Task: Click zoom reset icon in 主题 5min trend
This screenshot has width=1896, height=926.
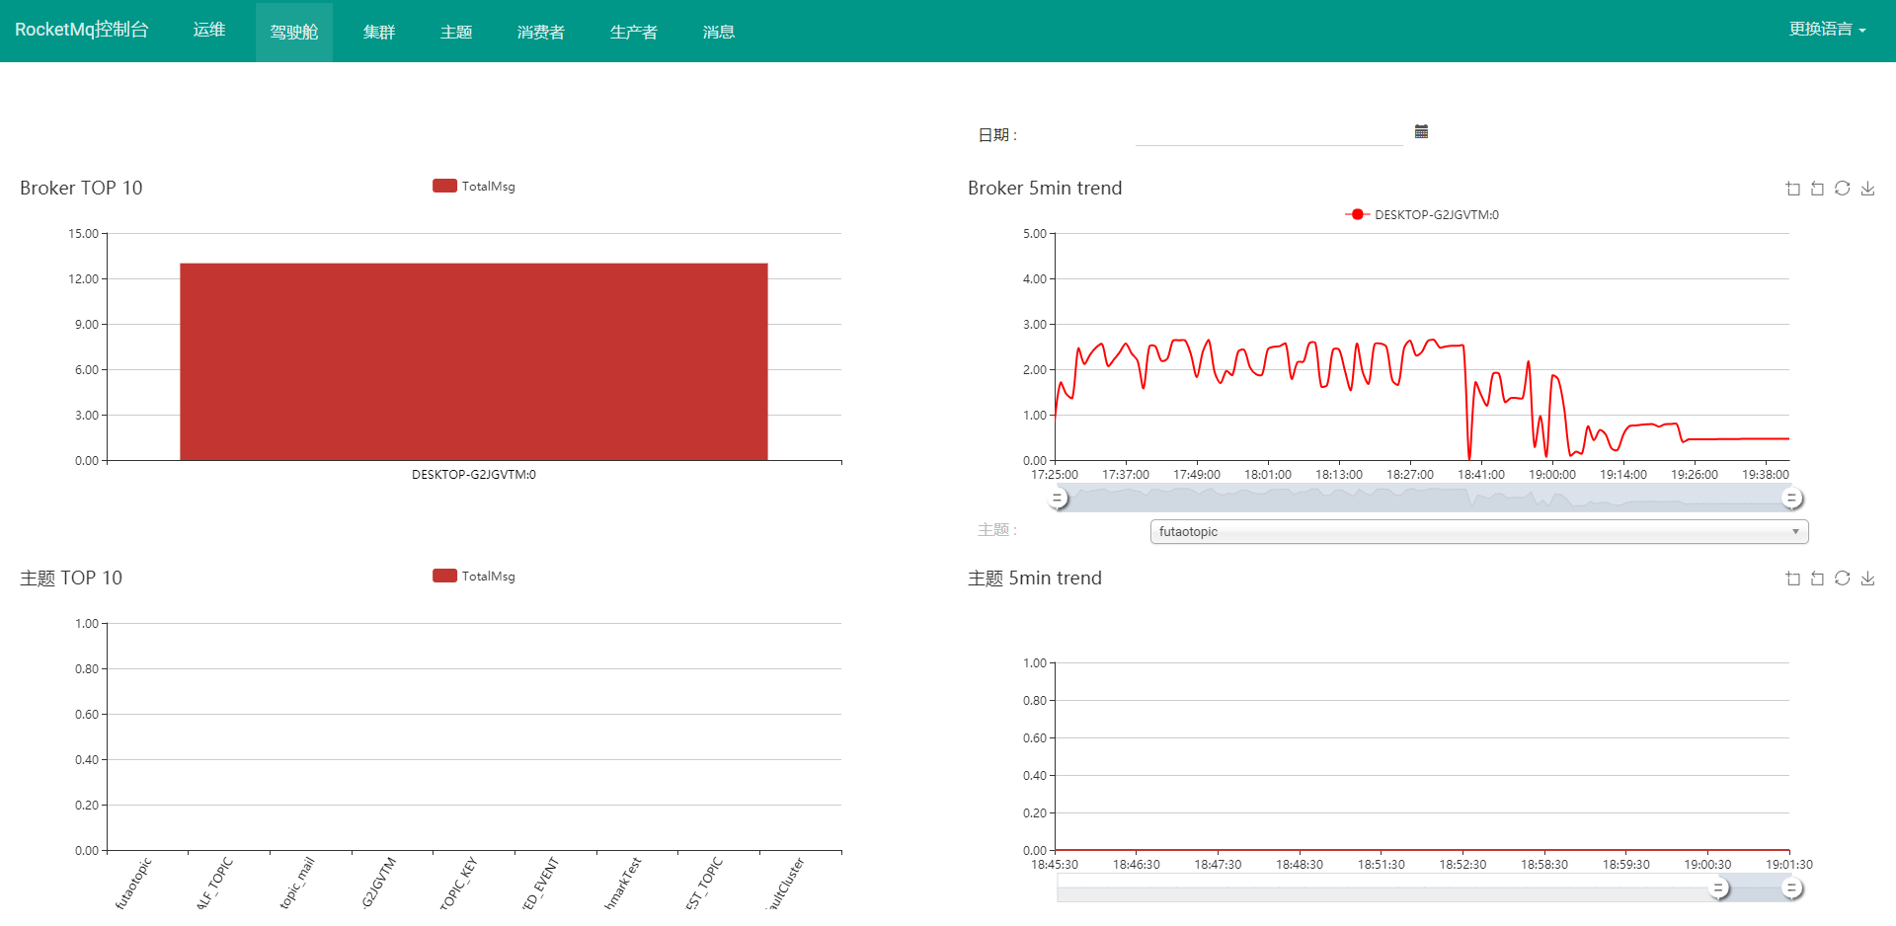Action: (x=1817, y=579)
